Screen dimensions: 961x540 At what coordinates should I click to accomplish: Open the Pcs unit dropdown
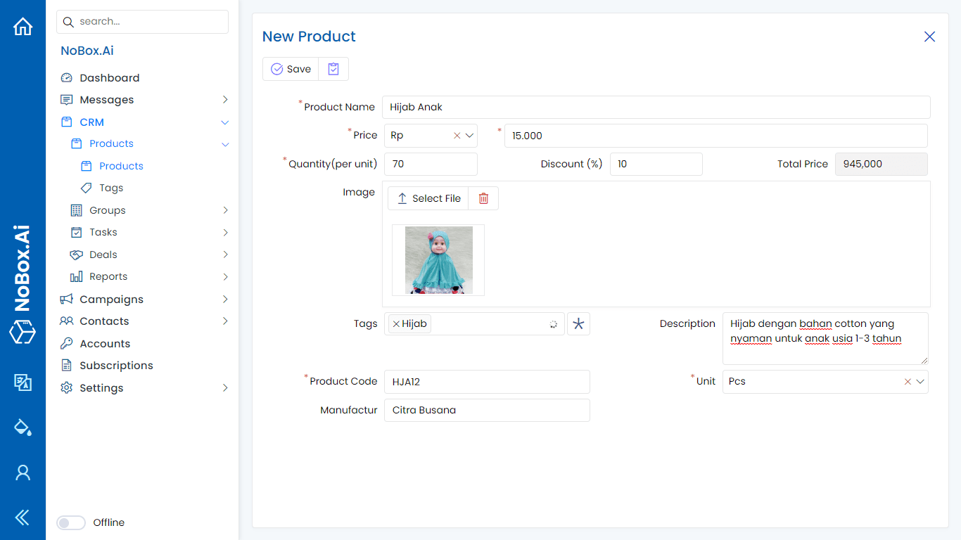click(919, 381)
